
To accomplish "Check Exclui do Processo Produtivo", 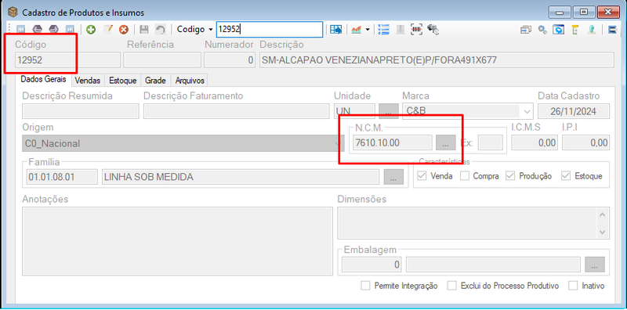I will (452, 286).
